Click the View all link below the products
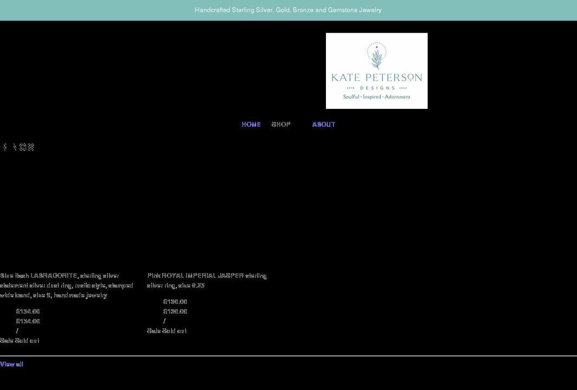Viewport: 577px width, 390px height. [x=11, y=363]
